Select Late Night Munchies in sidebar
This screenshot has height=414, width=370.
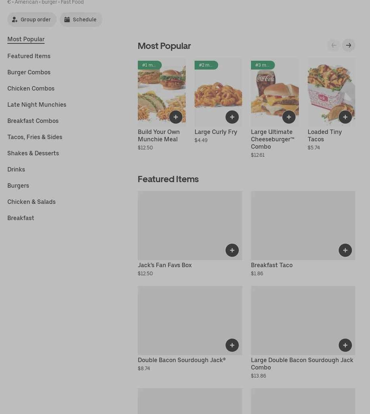coord(37,105)
